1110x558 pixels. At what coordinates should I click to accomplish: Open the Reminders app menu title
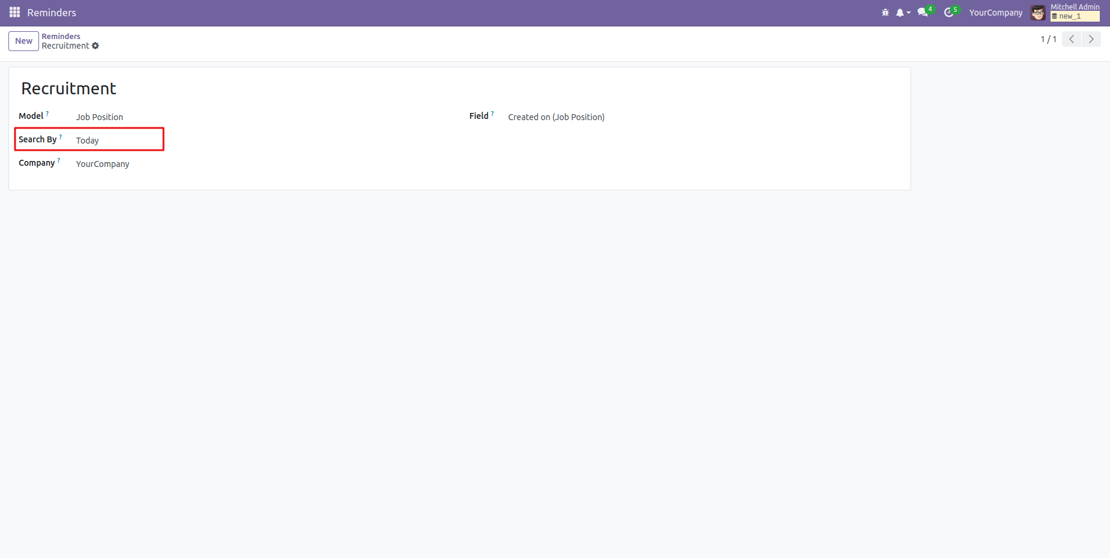pos(52,13)
